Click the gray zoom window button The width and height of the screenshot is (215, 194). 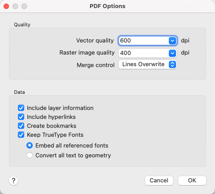[x=24, y=6]
